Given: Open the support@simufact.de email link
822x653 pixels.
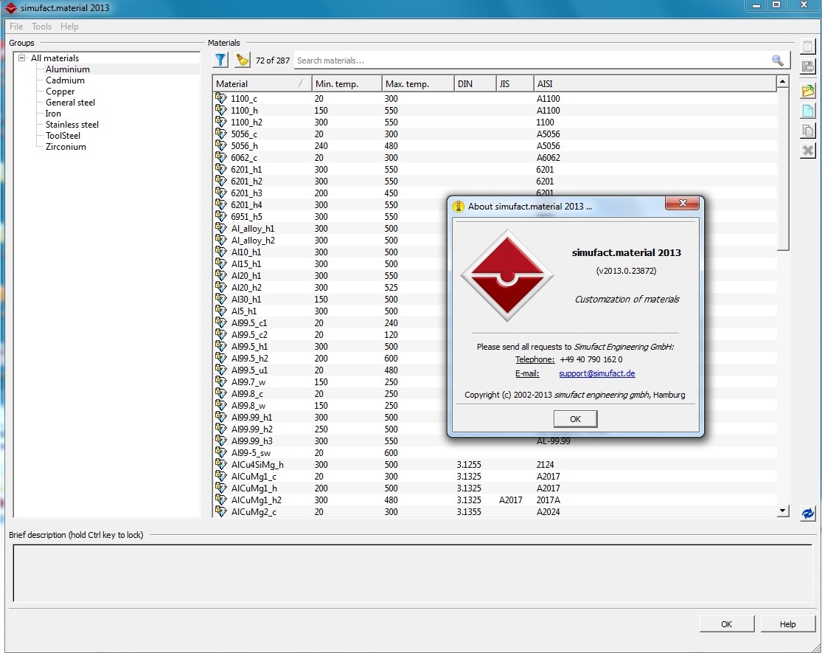Looking at the screenshot, I should (596, 373).
